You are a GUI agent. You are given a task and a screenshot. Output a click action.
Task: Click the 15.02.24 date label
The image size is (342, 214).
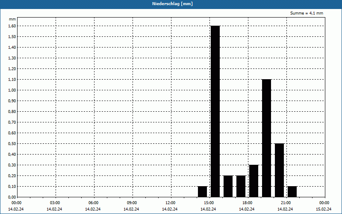[324, 209]
